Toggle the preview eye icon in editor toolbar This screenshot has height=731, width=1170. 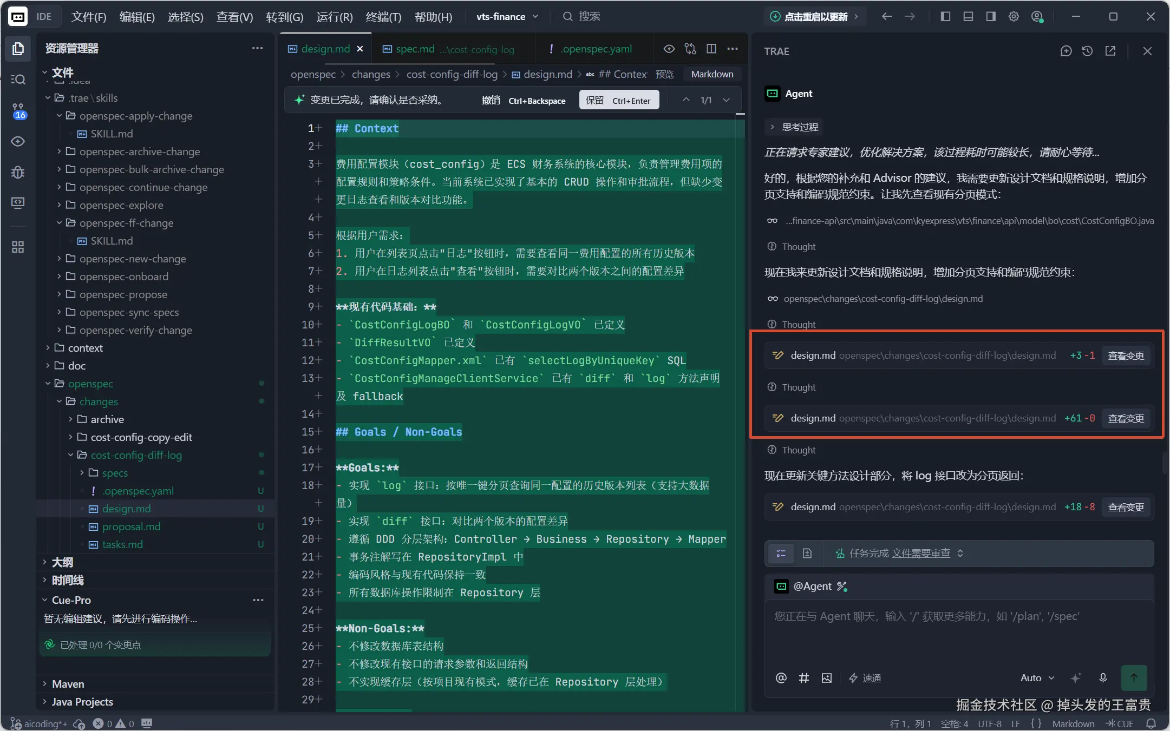click(669, 49)
